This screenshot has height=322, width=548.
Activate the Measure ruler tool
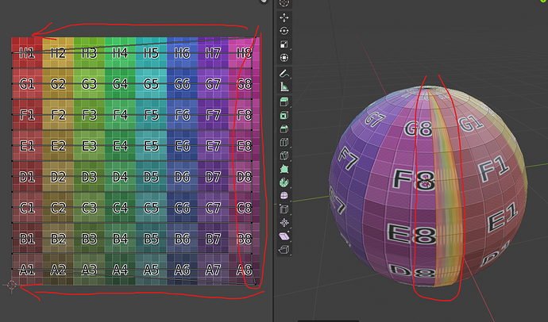click(284, 86)
